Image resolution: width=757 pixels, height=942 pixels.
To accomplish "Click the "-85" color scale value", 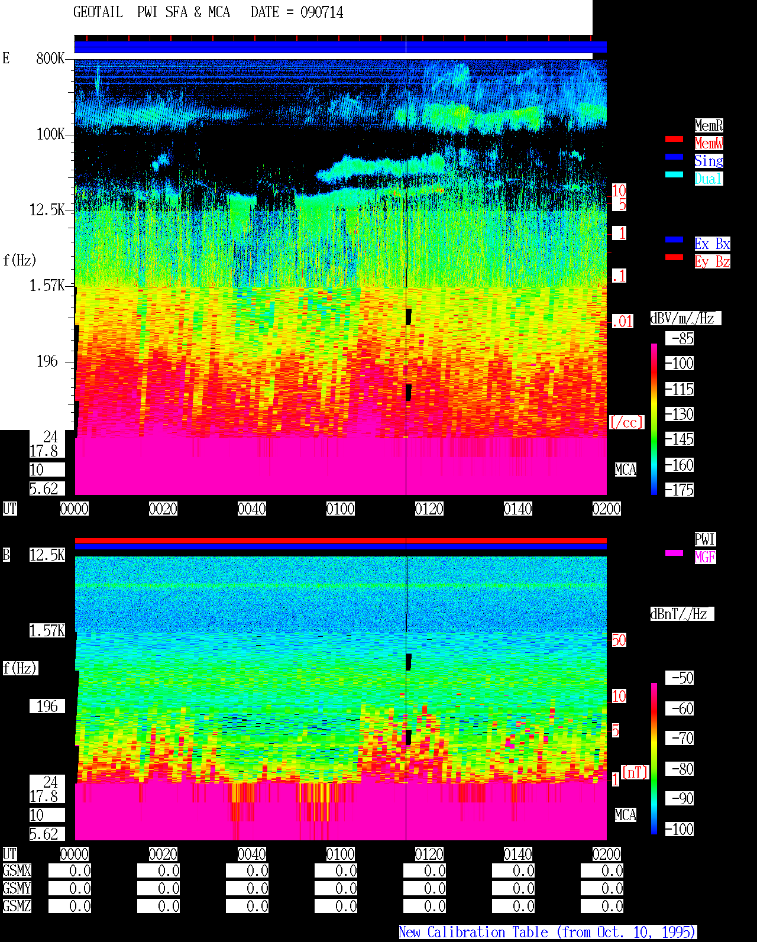I will (x=680, y=338).
